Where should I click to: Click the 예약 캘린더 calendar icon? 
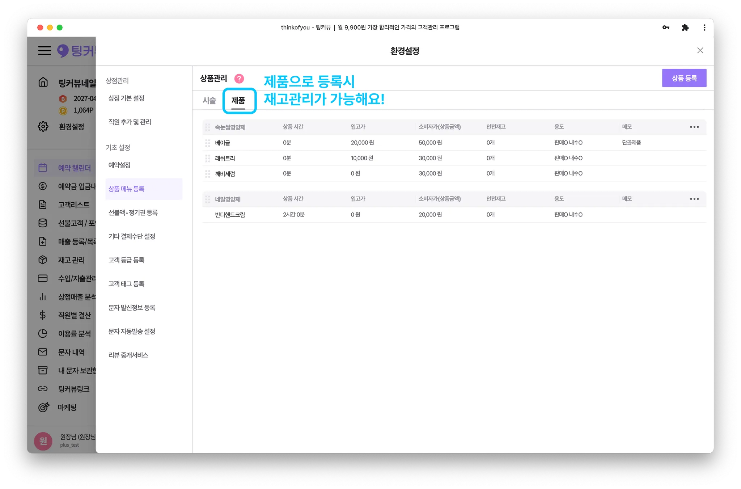tap(43, 168)
